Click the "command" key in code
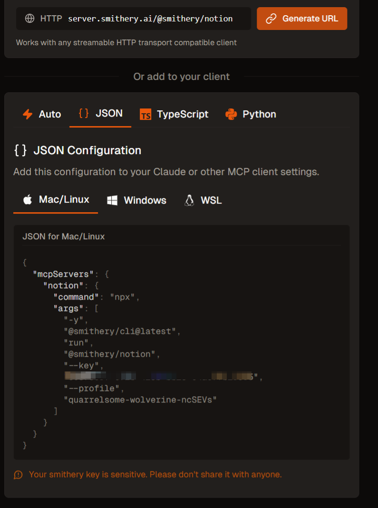378x508 pixels. pyautogui.click(x=76, y=297)
